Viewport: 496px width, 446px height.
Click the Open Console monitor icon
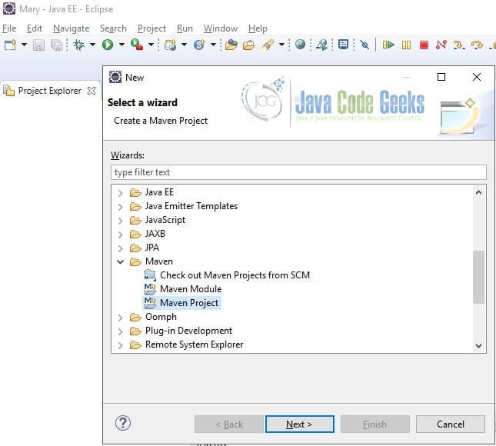pos(343,45)
